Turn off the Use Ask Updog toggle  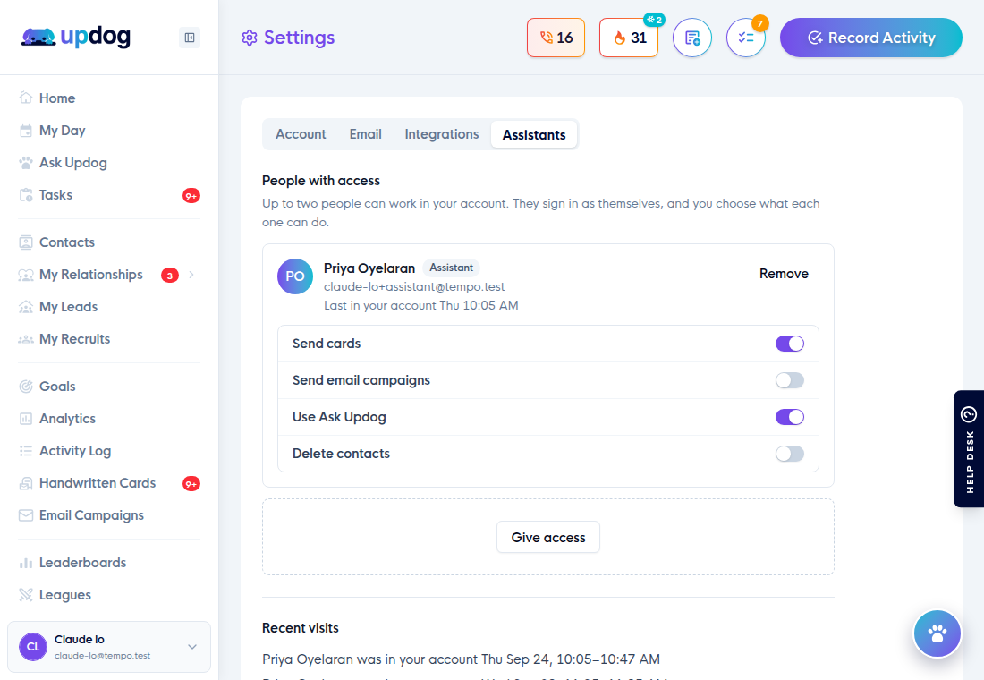[790, 417]
